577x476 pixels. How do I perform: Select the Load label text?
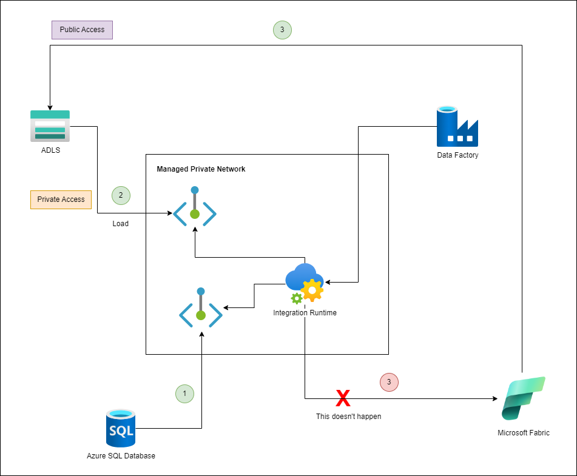click(x=120, y=224)
